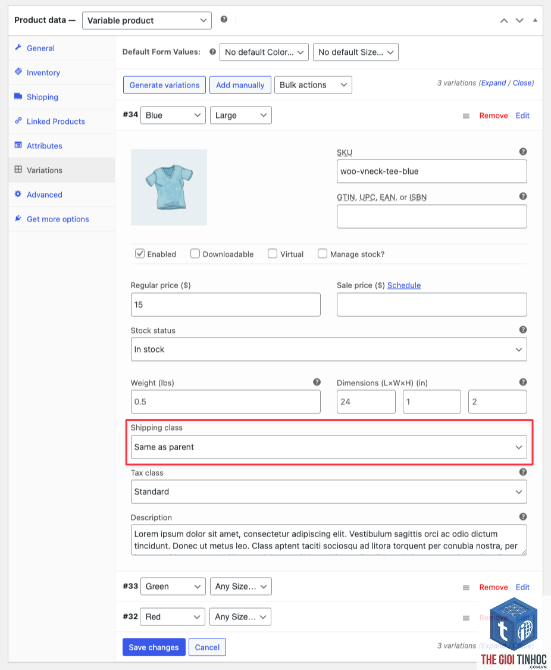Click the Tax class help icon
Image resolution: width=551 pixels, height=670 pixels.
click(523, 472)
